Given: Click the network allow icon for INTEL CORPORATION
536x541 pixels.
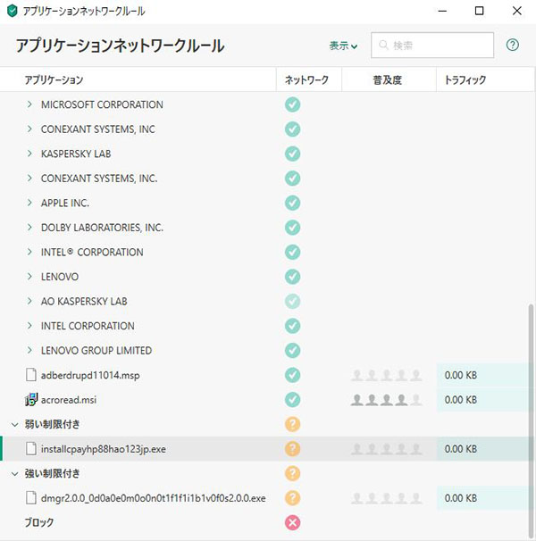Looking at the screenshot, I should [292, 326].
